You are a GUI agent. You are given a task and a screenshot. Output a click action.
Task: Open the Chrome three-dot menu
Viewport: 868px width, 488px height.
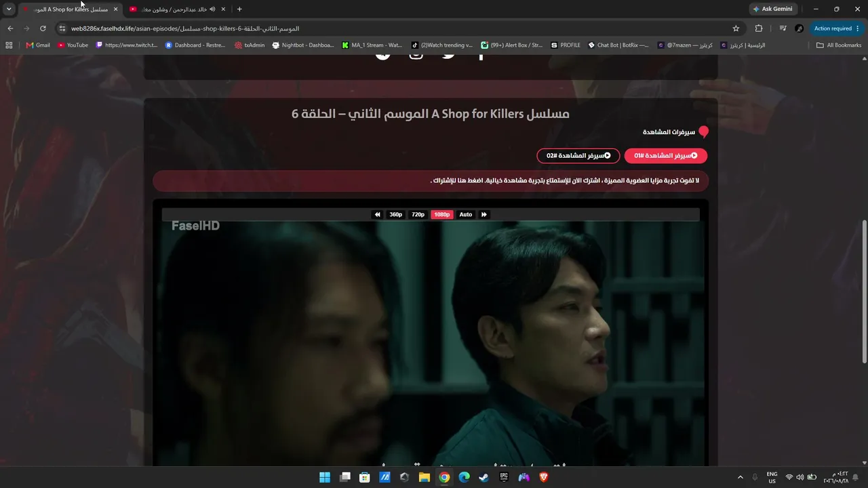point(859,28)
